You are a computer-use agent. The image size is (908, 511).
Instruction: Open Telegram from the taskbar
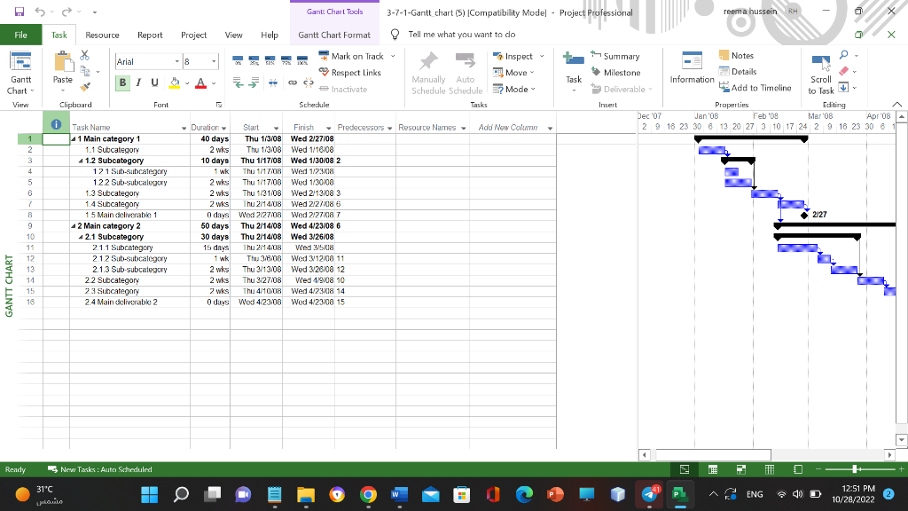pos(650,494)
